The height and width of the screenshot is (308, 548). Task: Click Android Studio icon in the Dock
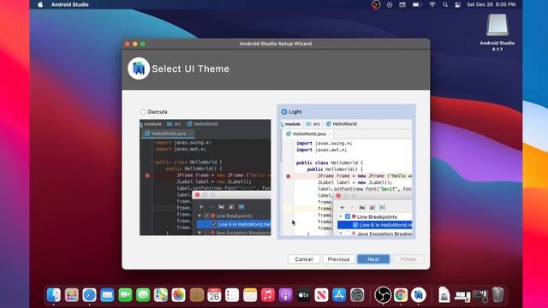[419, 295]
